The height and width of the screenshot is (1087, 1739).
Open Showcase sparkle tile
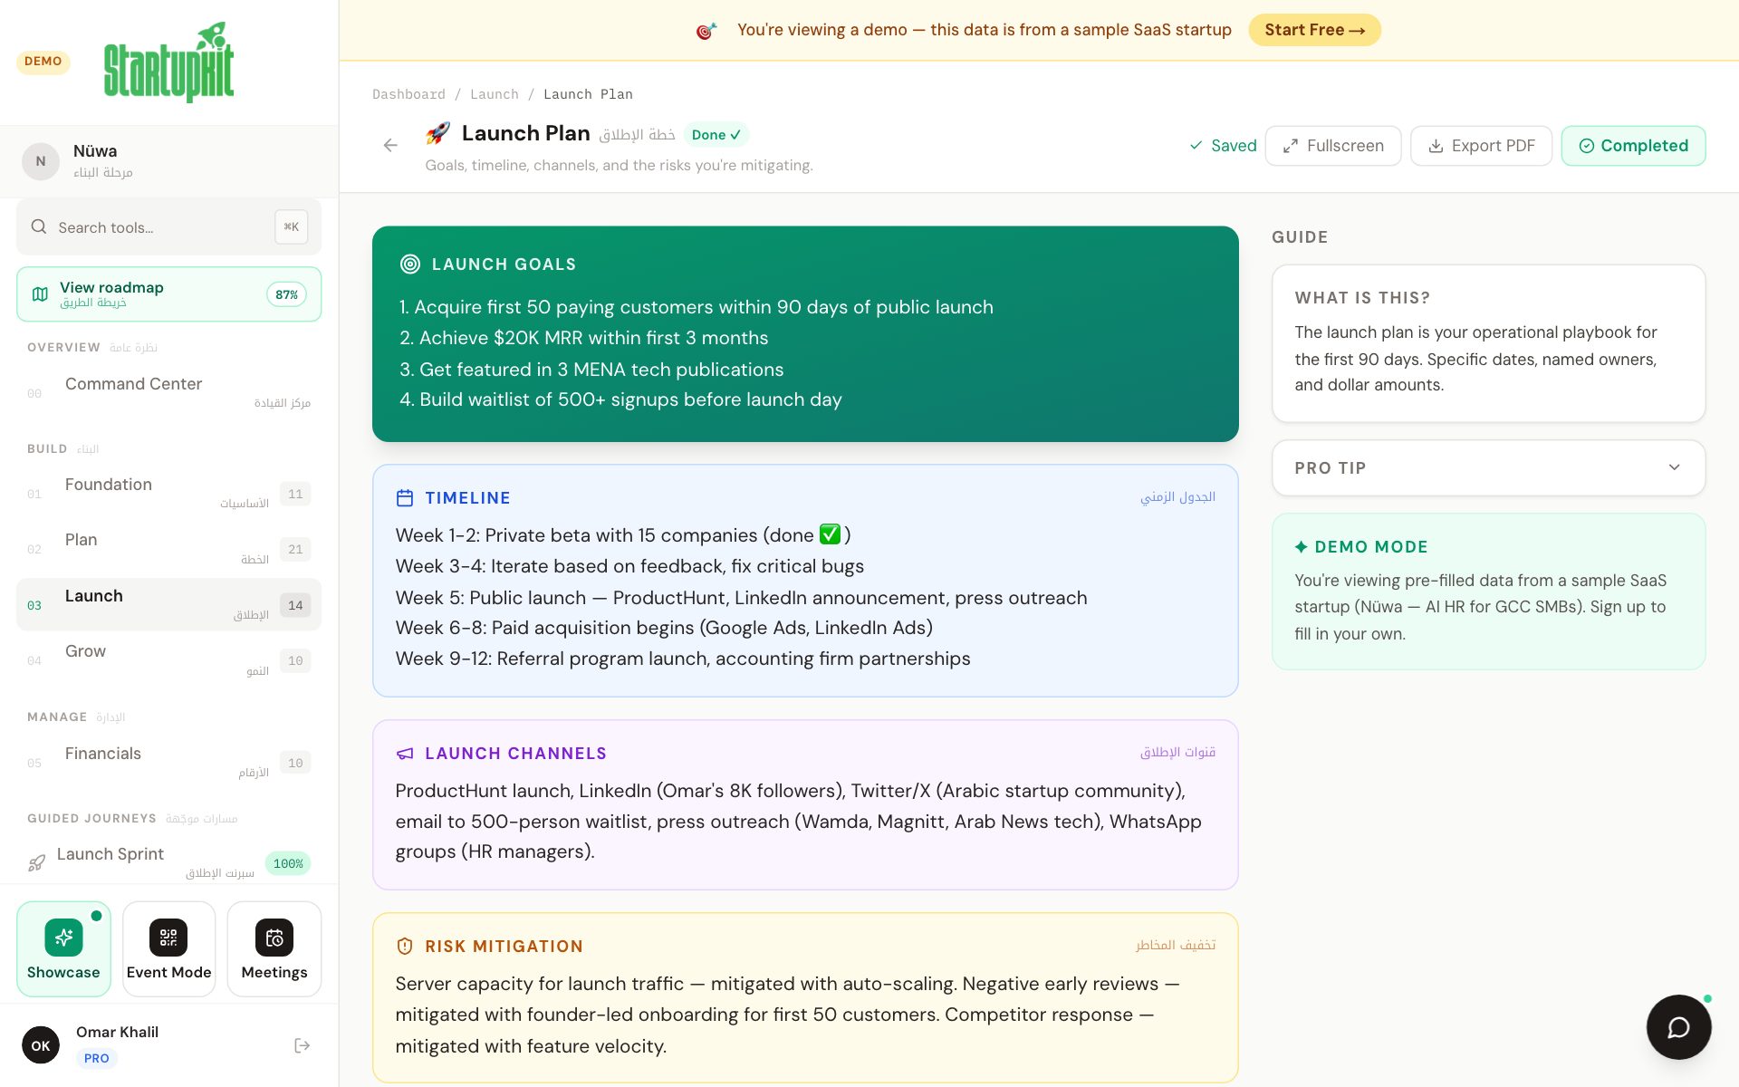pyautogui.click(x=63, y=949)
